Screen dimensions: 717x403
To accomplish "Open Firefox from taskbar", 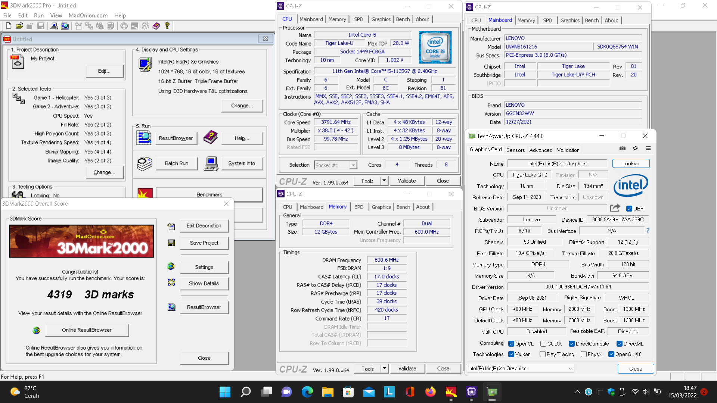I will [430, 392].
